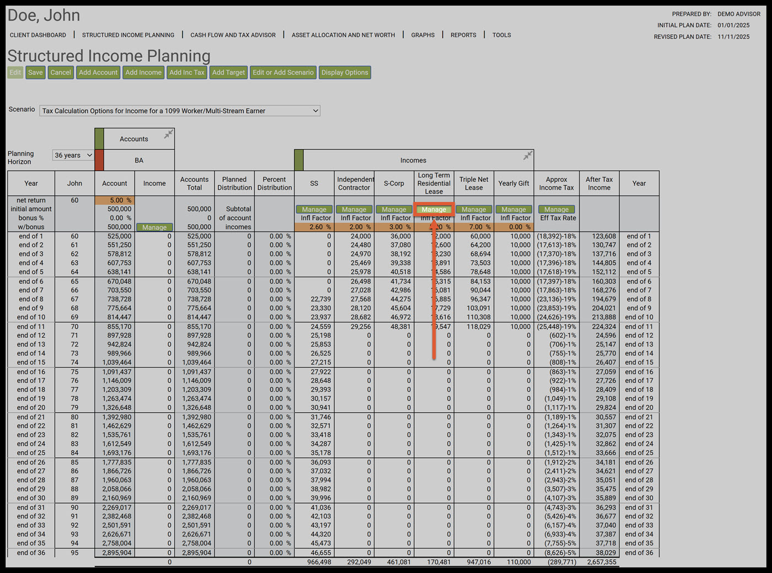Click the Add Inc Tax button
This screenshot has height=573, width=772.
(x=186, y=73)
